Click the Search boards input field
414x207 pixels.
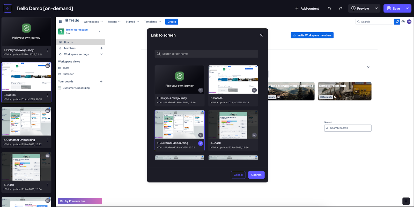(x=348, y=128)
